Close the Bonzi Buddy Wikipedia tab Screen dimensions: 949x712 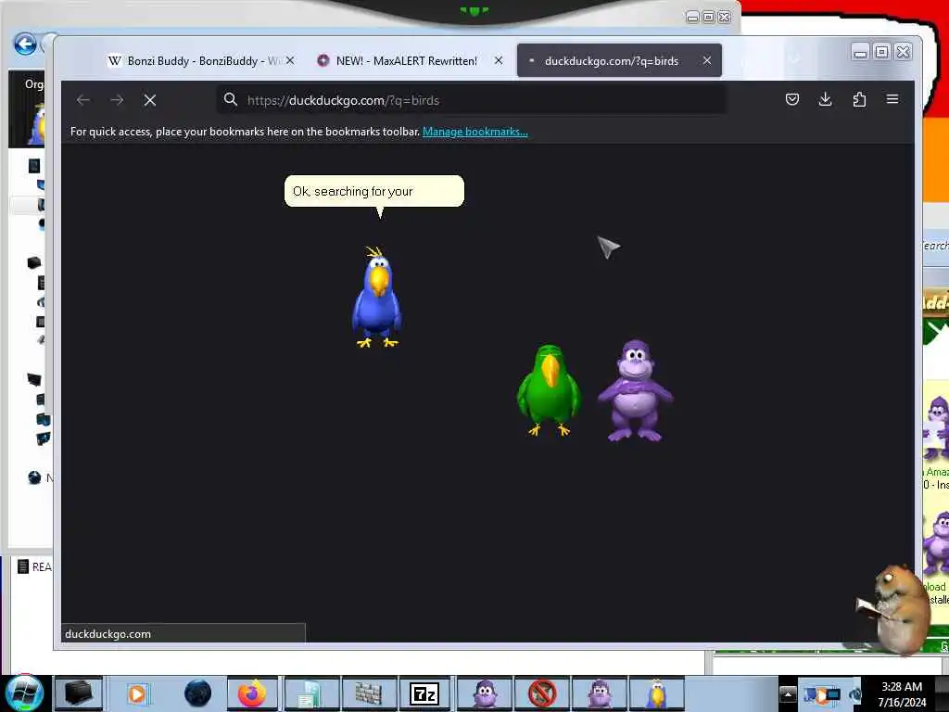tap(290, 60)
